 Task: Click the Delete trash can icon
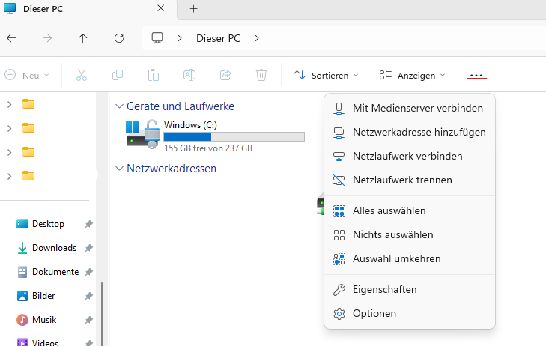(x=261, y=75)
